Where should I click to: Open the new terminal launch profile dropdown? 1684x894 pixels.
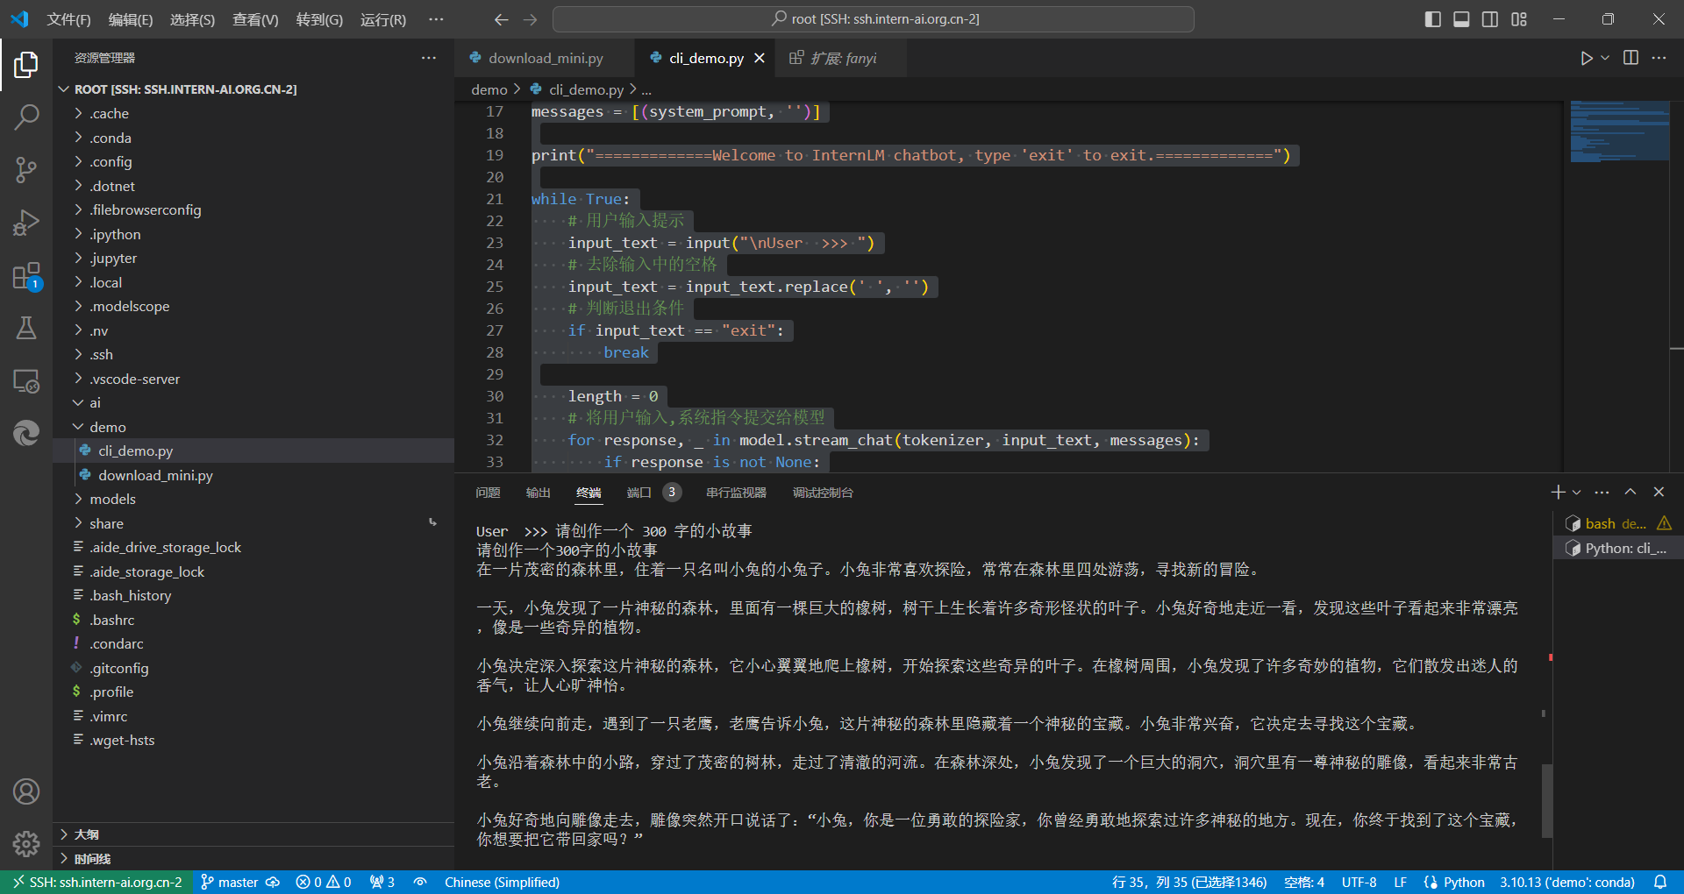pos(1577,493)
